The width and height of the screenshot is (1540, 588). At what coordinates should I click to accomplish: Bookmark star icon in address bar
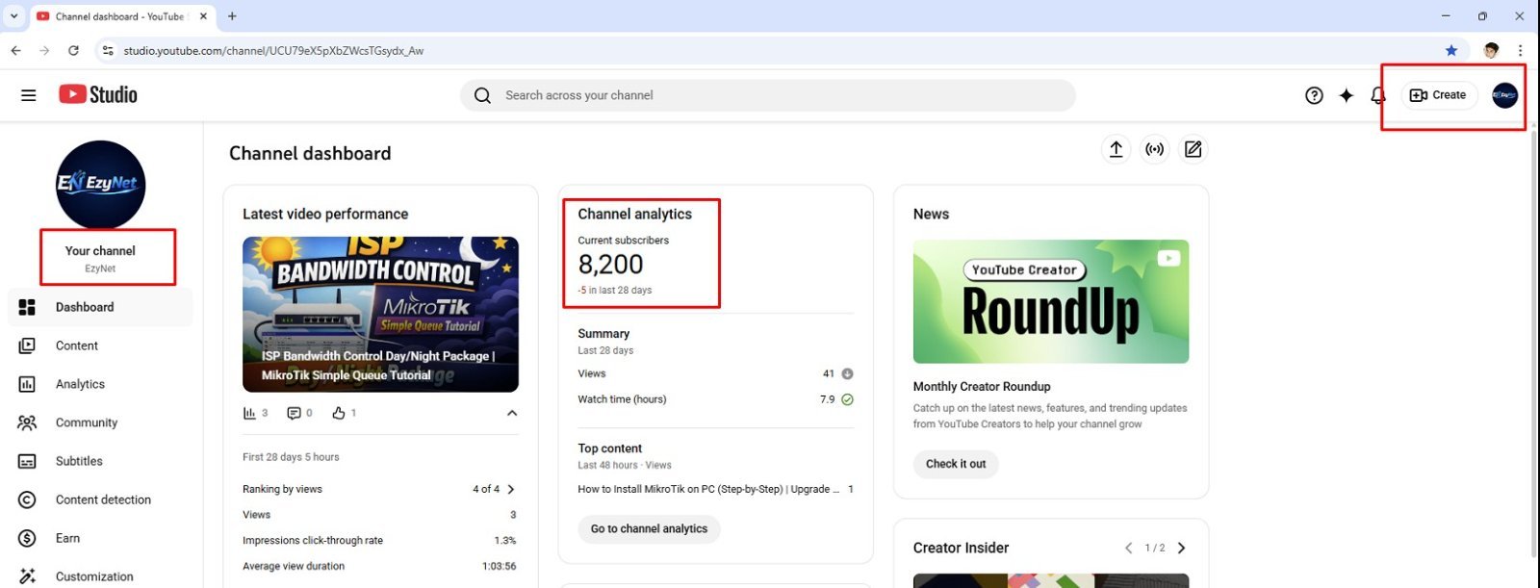(1451, 50)
